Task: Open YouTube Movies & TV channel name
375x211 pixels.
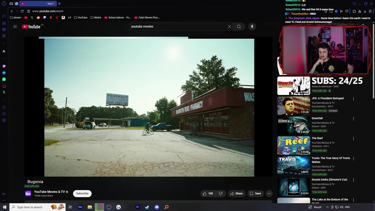Action: pyautogui.click(x=50, y=192)
